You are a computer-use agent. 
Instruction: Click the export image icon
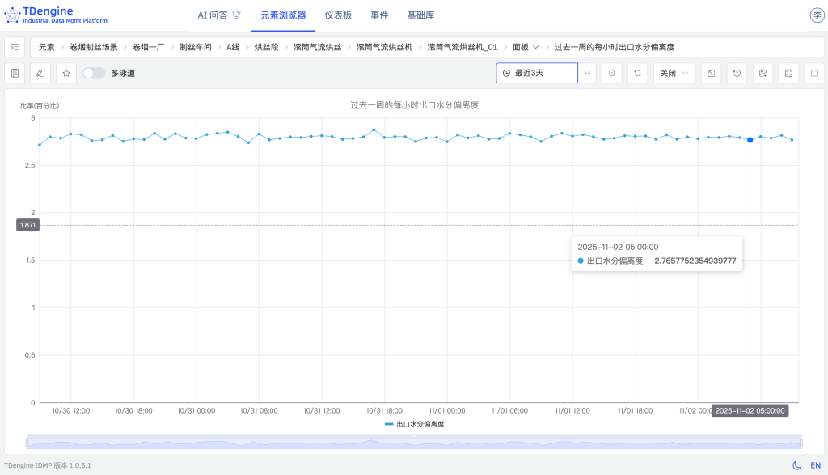tap(762, 73)
